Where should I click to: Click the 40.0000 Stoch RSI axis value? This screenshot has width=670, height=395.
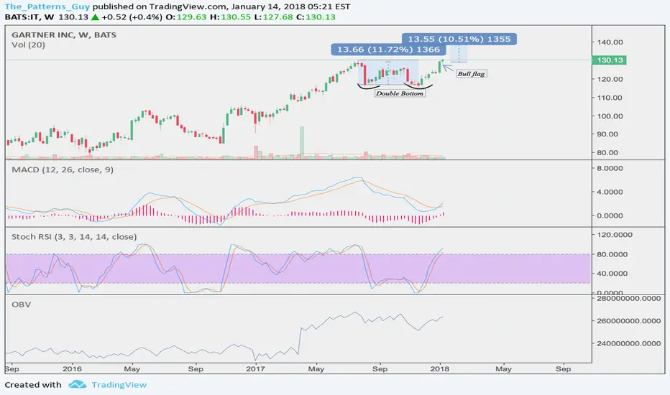click(612, 274)
